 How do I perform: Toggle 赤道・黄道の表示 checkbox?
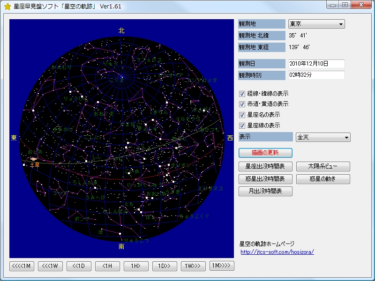coord(242,104)
